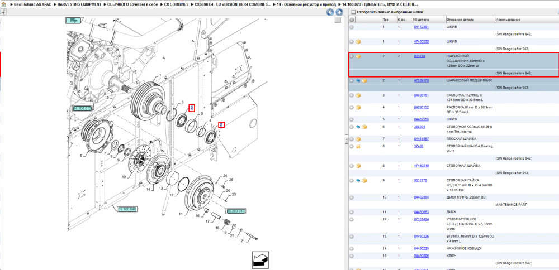Open the 39.100.040 diagram reference tag
The height and width of the screenshot is (270, 559).
coord(127,209)
